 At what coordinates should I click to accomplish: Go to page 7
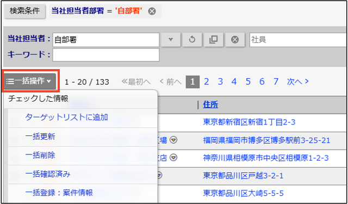(276, 82)
